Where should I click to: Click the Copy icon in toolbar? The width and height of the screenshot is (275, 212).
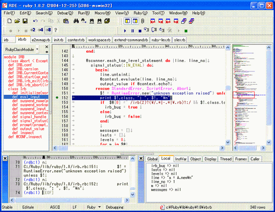(x=51, y=21)
